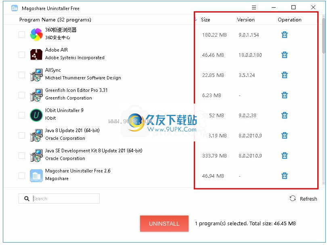Click the version number 9.0.1.154
The height and width of the screenshot is (245, 327).
point(249,35)
